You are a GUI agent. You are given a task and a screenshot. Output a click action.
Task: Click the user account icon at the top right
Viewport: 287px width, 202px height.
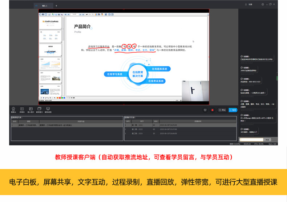[246, 4]
